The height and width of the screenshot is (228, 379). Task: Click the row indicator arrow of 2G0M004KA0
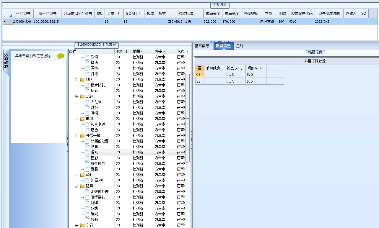click(4, 22)
